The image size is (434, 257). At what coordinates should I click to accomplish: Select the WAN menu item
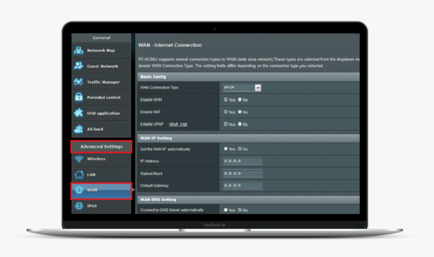point(101,190)
